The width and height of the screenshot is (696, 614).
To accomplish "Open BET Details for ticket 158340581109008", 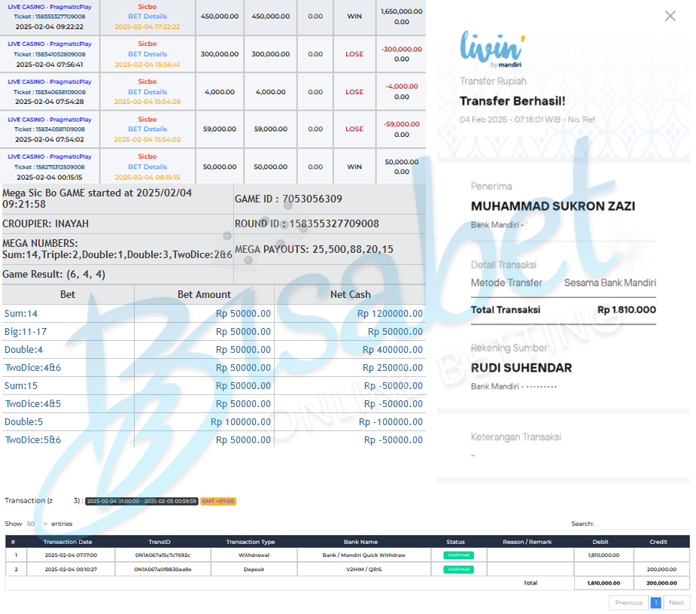I will 147,129.
